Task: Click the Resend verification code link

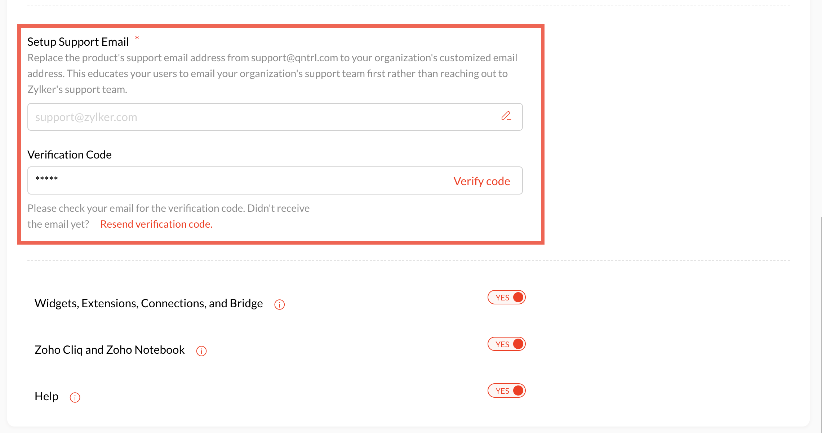Action: tap(156, 224)
